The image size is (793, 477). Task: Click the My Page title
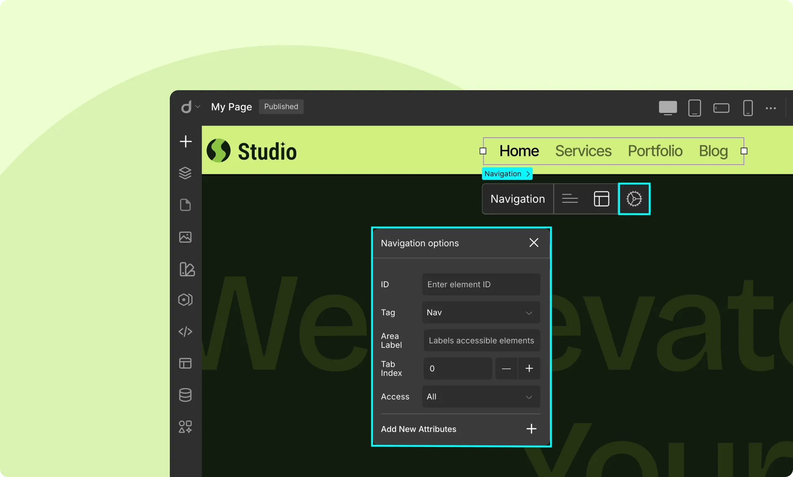click(x=232, y=107)
